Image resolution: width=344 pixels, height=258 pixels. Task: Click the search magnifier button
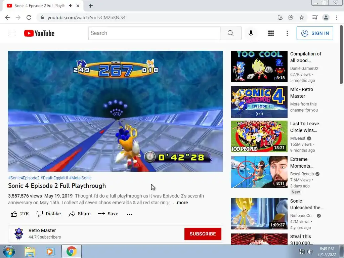point(230,33)
